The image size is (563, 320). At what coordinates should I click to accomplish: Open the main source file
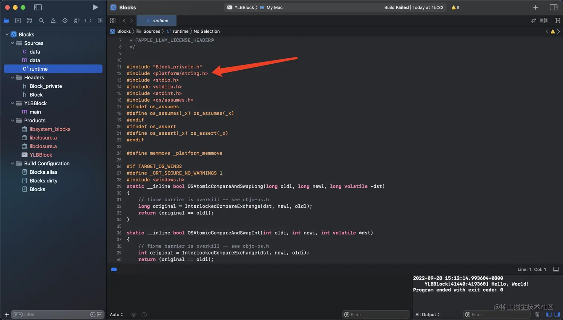(x=53, y=112)
